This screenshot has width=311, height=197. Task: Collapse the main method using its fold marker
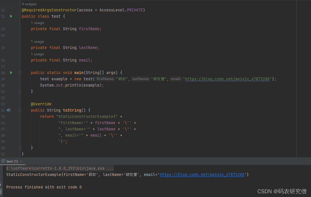20,73
